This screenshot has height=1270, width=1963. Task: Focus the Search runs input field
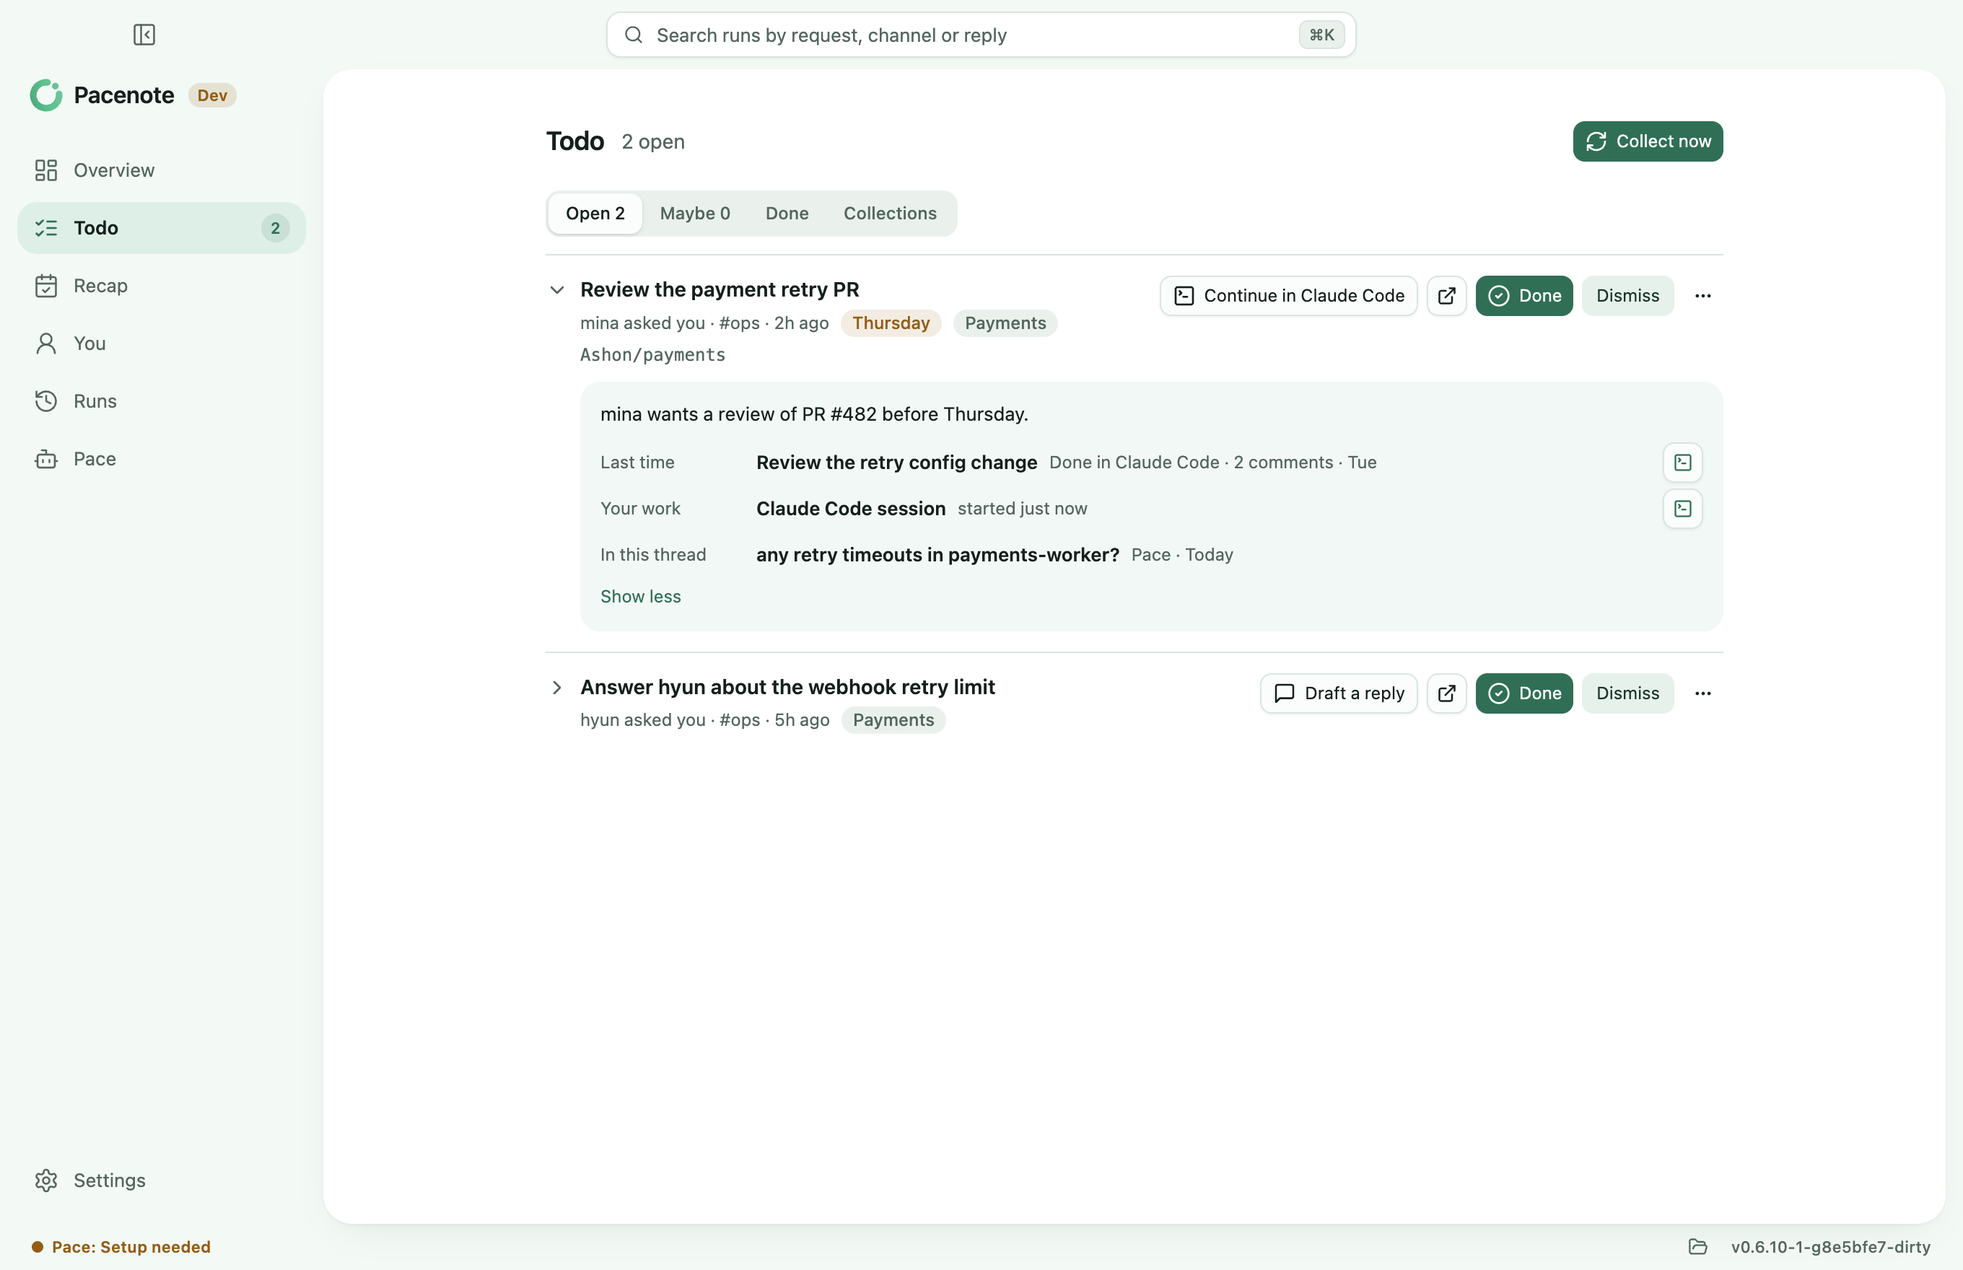[x=981, y=35]
